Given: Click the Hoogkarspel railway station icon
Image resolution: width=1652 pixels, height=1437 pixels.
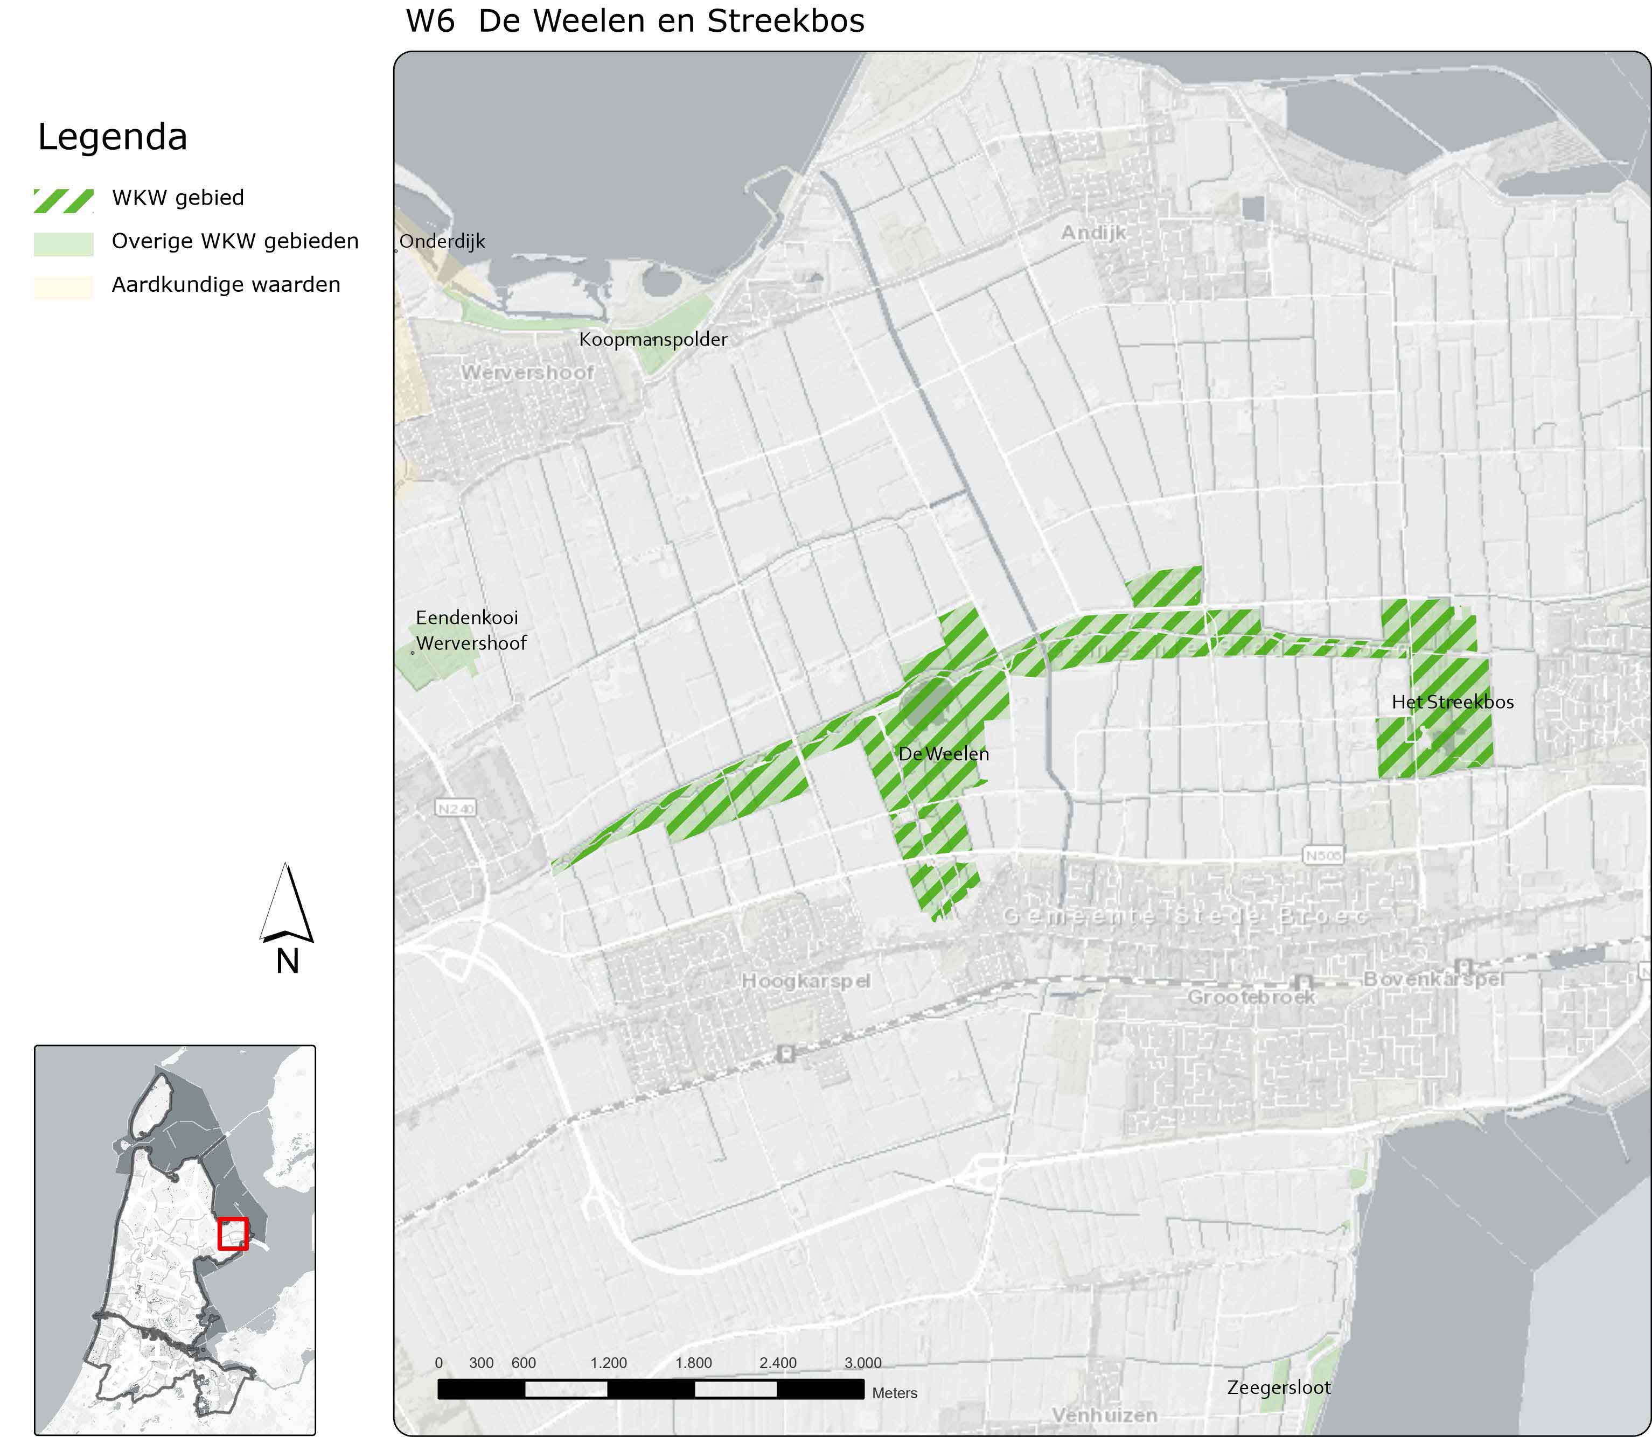Looking at the screenshot, I should tap(786, 1053).
